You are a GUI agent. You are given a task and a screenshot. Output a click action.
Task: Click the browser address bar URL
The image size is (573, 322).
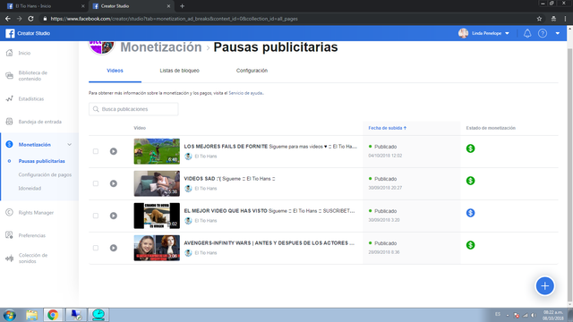coord(174,19)
